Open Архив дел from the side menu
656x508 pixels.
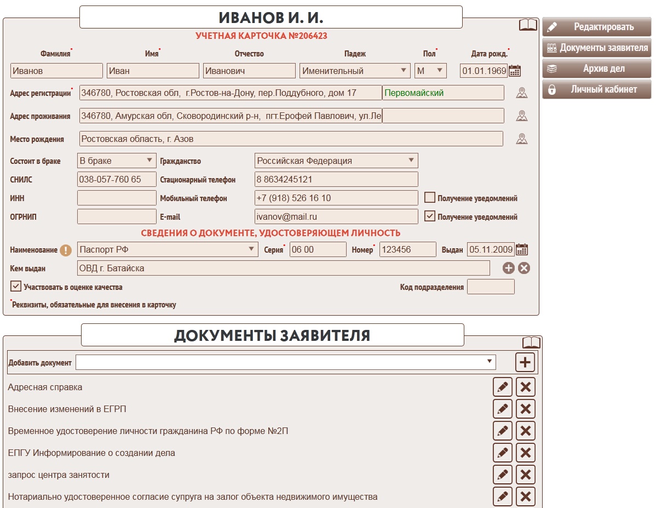(596, 69)
